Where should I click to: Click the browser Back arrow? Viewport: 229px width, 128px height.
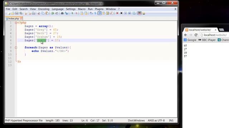click(186, 35)
